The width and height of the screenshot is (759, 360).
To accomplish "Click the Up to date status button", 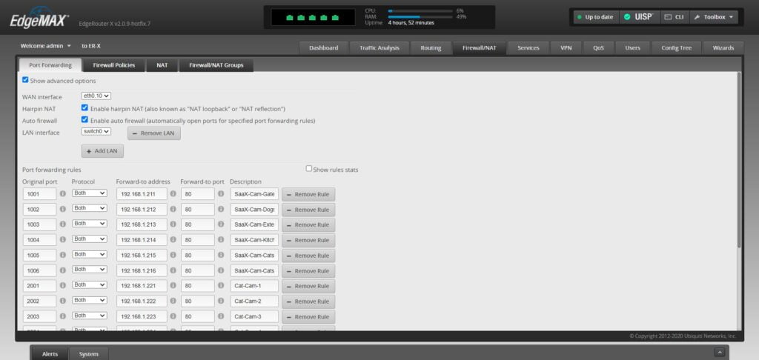I will pos(595,17).
